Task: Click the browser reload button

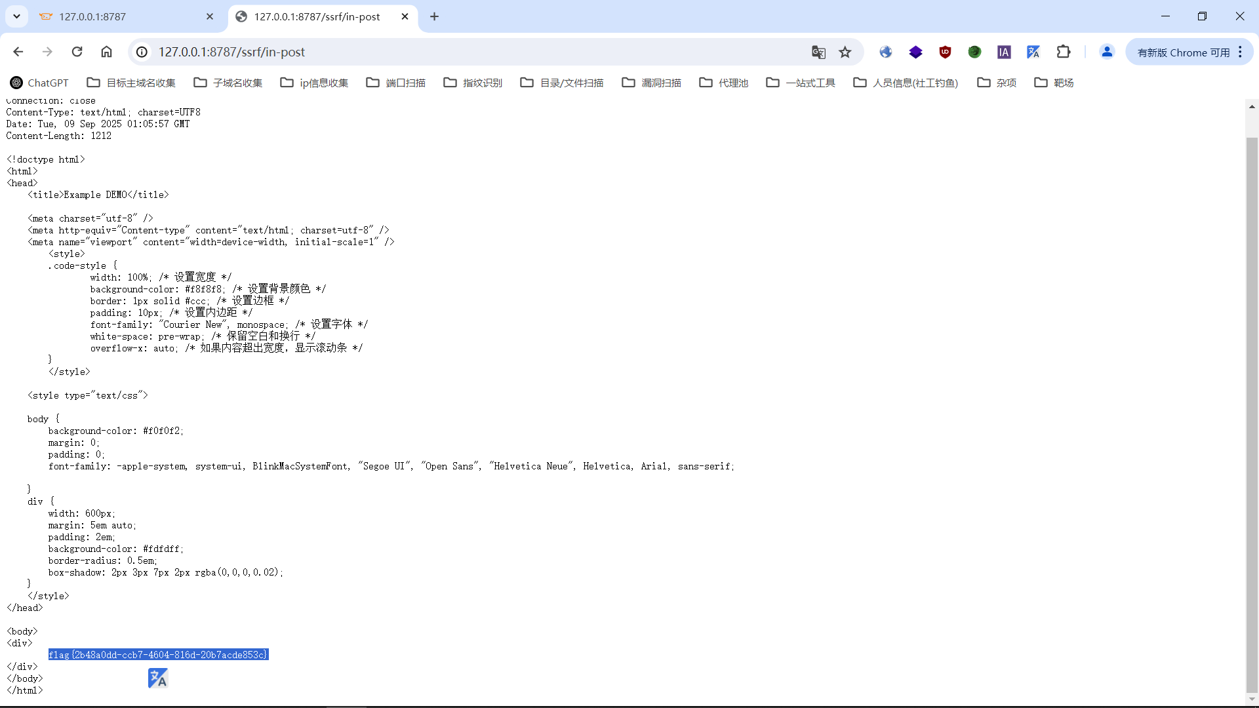Action: pos(77,52)
